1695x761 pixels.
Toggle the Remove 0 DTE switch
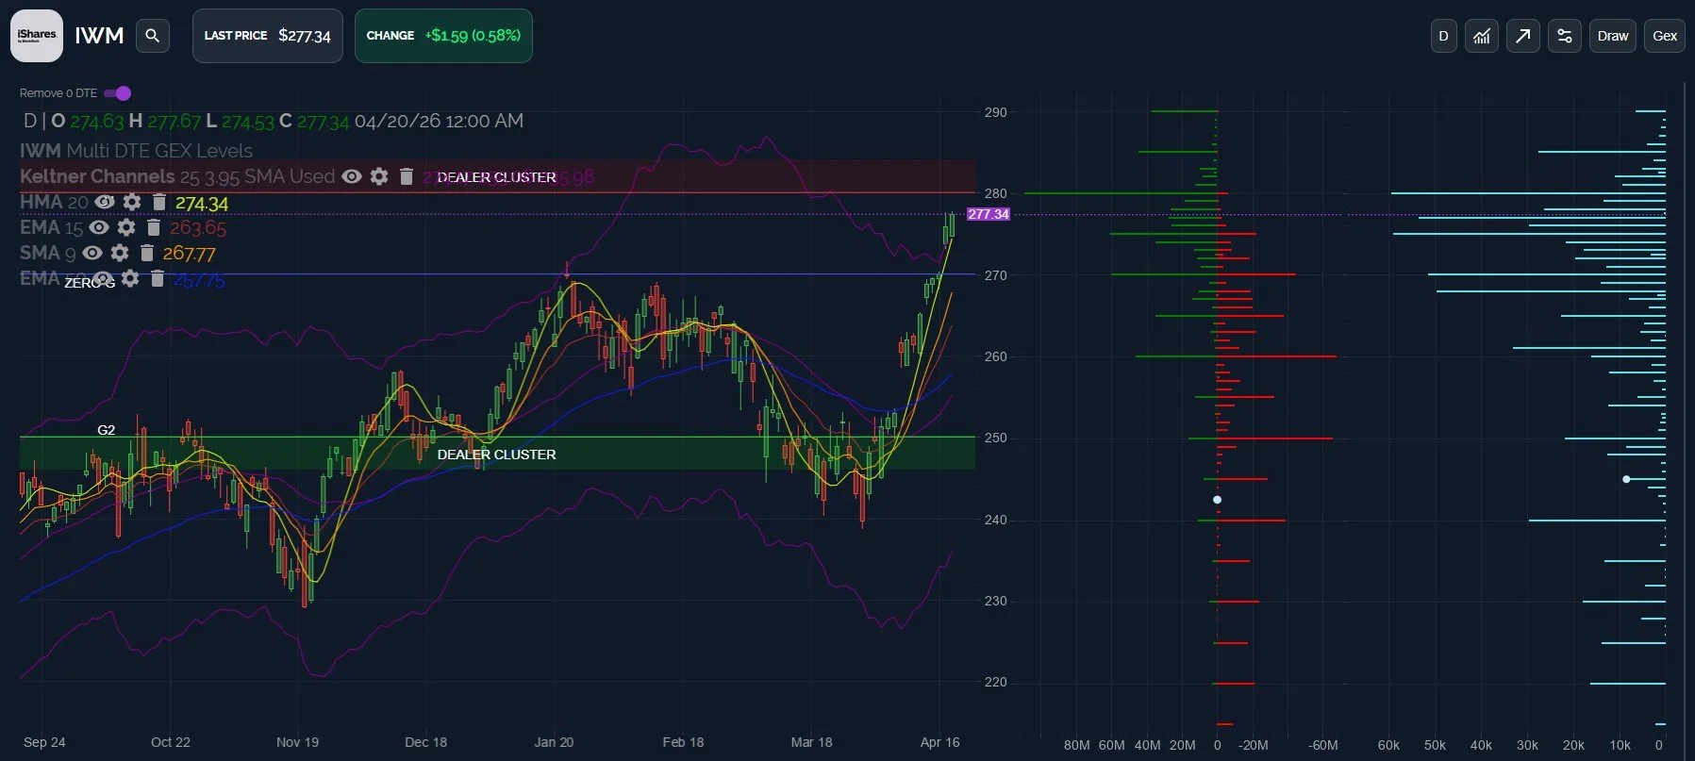coord(118,92)
